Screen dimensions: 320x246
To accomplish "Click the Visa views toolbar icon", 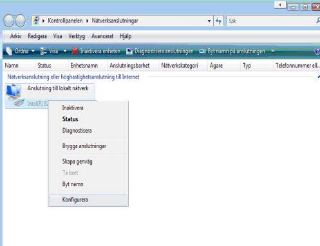I will (x=43, y=51).
